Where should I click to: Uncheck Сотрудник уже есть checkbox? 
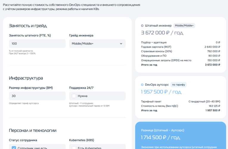click(x=14, y=148)
